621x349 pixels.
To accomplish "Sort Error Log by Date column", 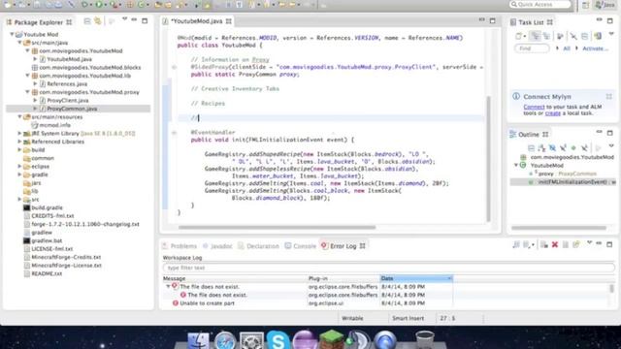I will tap(416, 278).
